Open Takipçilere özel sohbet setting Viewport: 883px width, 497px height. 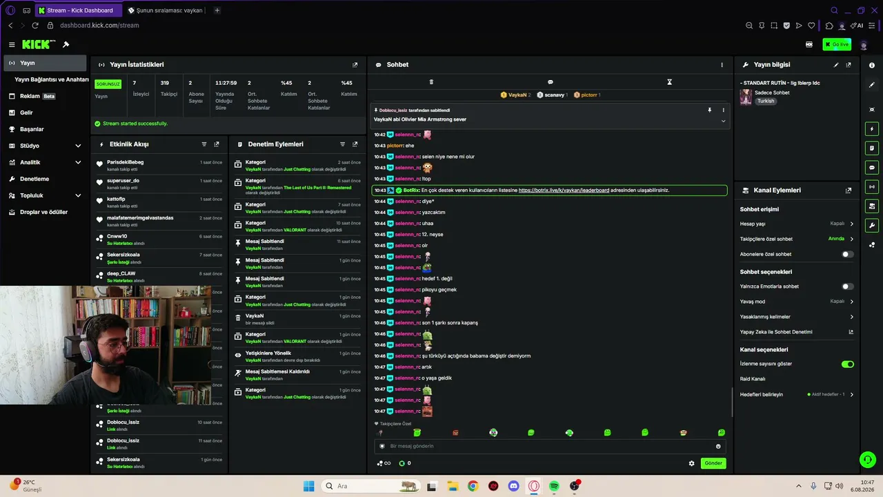(x=797, y=239)
